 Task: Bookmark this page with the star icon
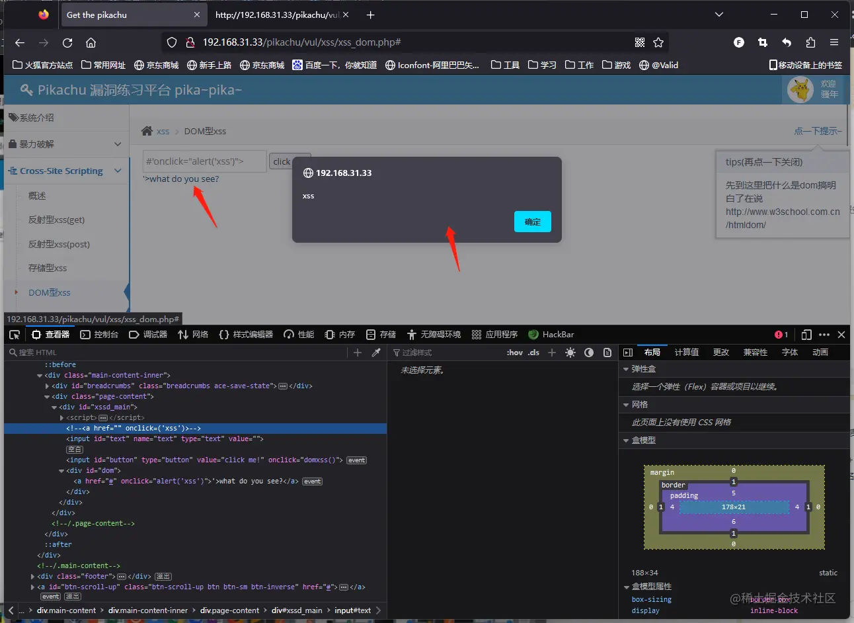[x=658, y=42]
